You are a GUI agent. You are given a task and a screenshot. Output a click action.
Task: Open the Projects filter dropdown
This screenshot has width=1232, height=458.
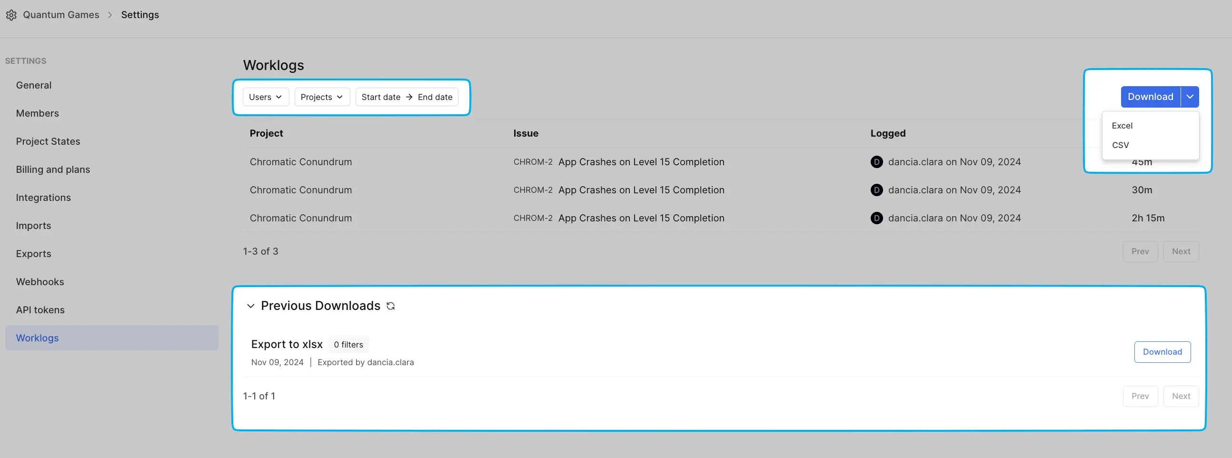(x=321, y=97)
